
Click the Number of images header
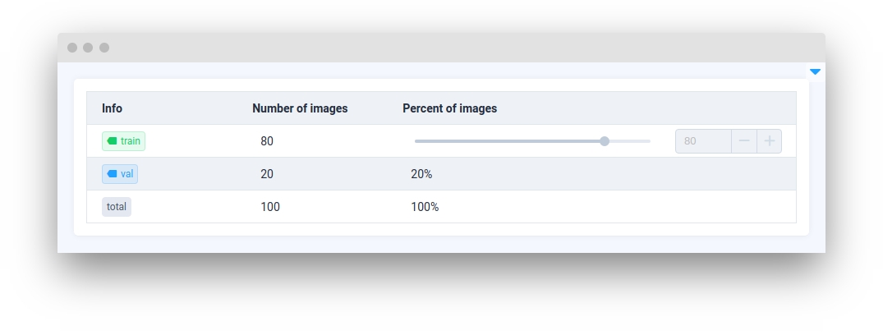[x=300, y=108]
